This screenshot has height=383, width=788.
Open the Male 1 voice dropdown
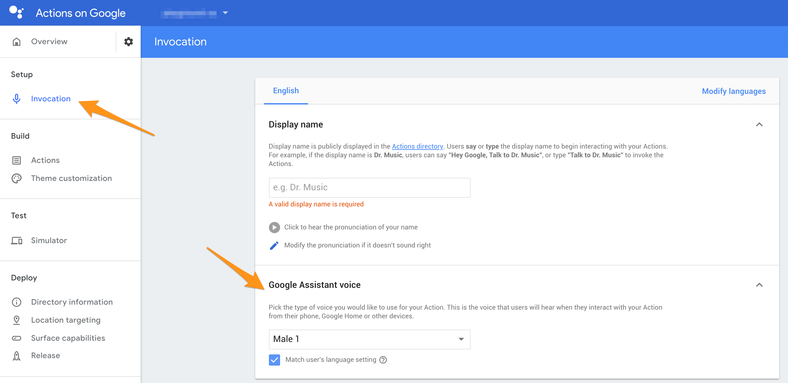pos(369,339)
